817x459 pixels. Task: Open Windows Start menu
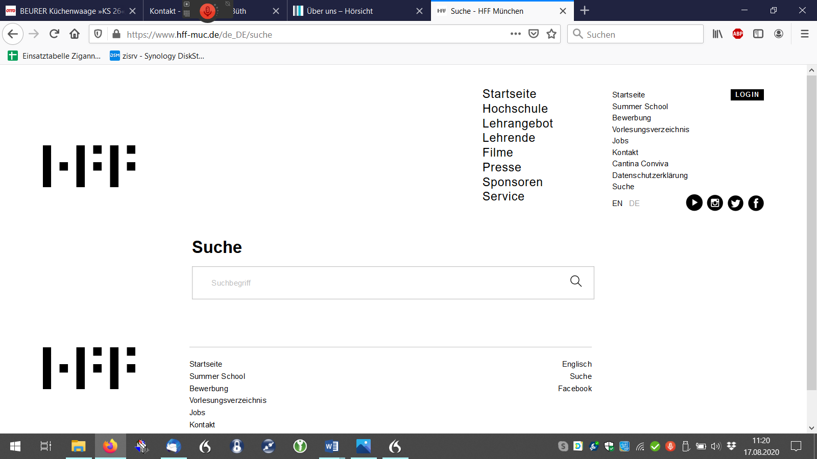[15, 446]
